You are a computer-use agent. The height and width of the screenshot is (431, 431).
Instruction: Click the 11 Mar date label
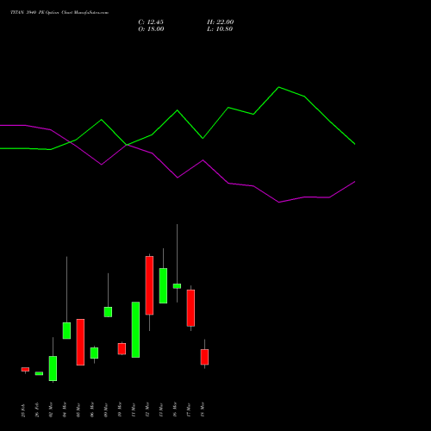(x=134, y=409)
